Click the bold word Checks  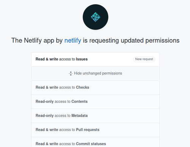pyautogui.click(x=82, y=87)
